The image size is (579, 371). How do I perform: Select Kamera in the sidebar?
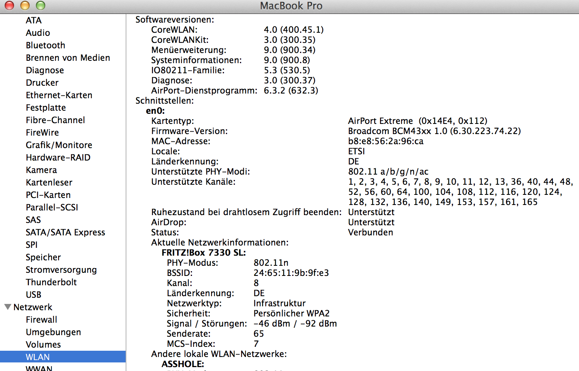tap(41, 170)
